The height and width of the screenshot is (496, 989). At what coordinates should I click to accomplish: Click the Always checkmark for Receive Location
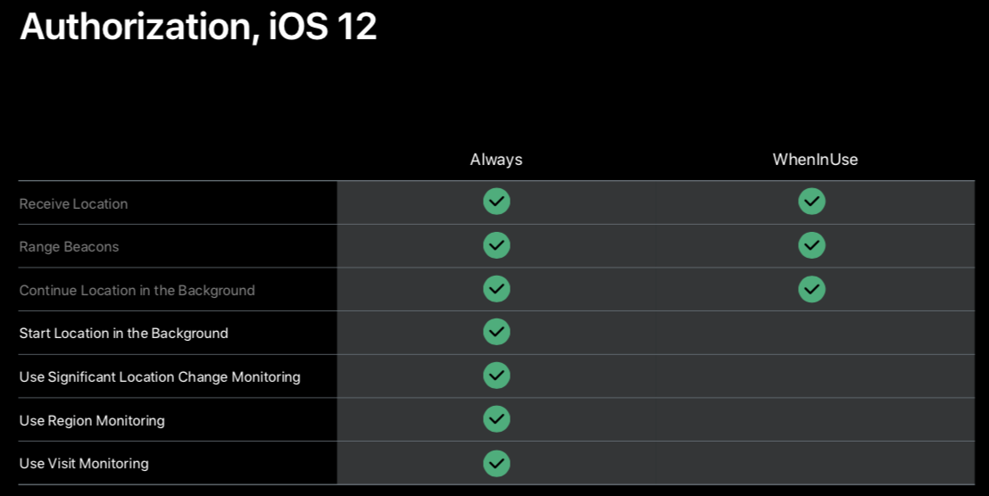(x=496, y=202)
